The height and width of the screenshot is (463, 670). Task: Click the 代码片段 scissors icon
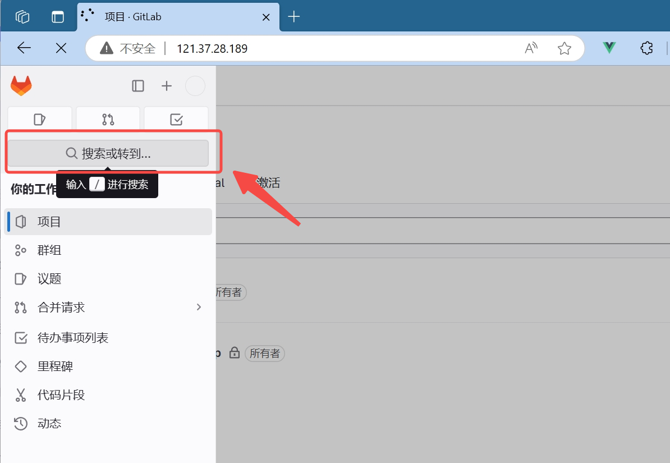coord(21,395)
